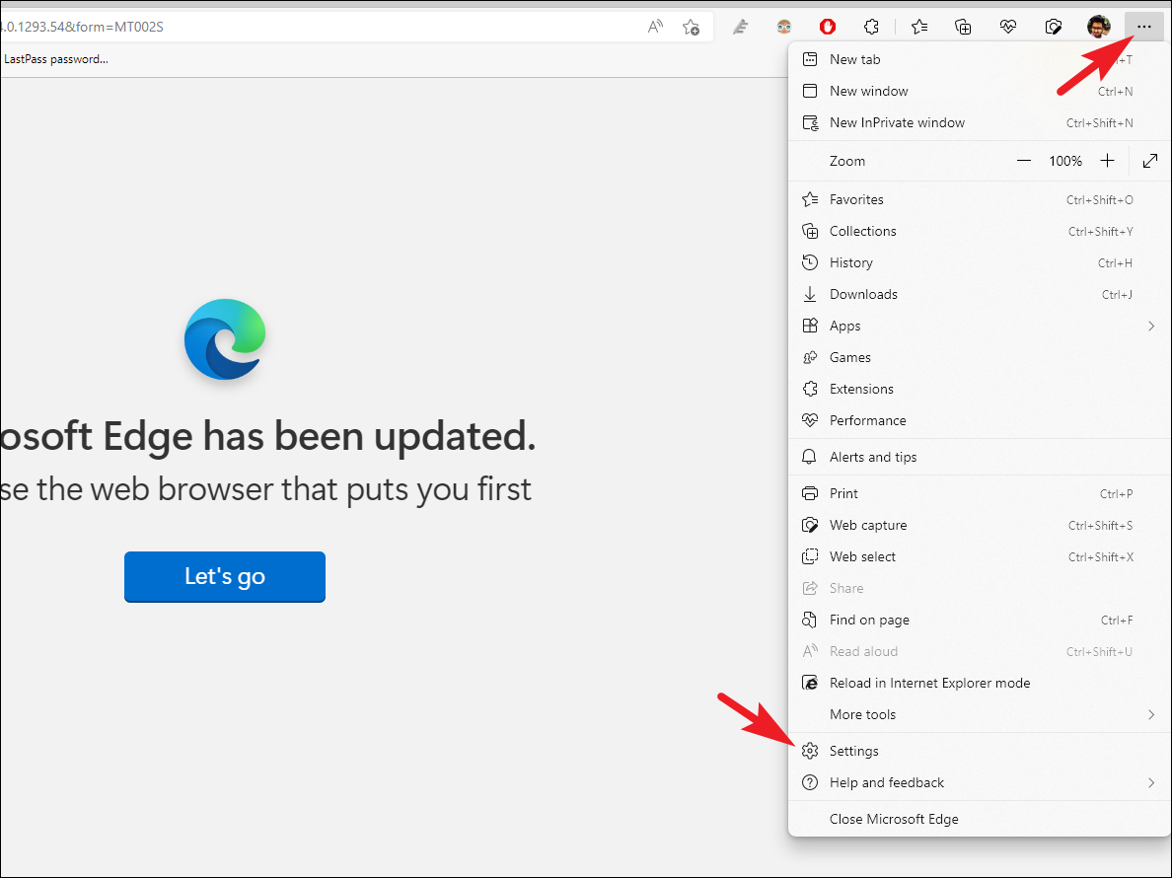Click the Edge logo image
The image size is (1172, 878).
tap(225, 339)
